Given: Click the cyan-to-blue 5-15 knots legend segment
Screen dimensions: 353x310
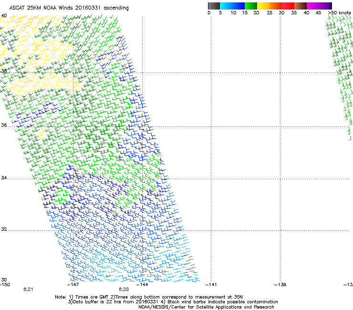Looking at the screenshot, I should click(232, 6).
